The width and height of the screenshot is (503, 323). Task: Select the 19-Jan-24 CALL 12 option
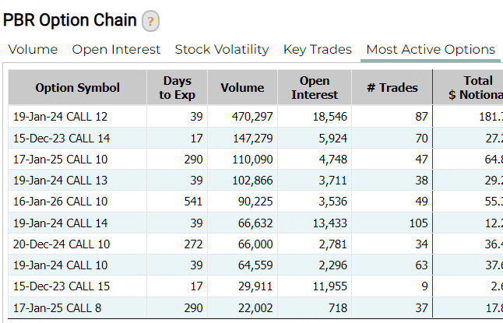(60, 117)
